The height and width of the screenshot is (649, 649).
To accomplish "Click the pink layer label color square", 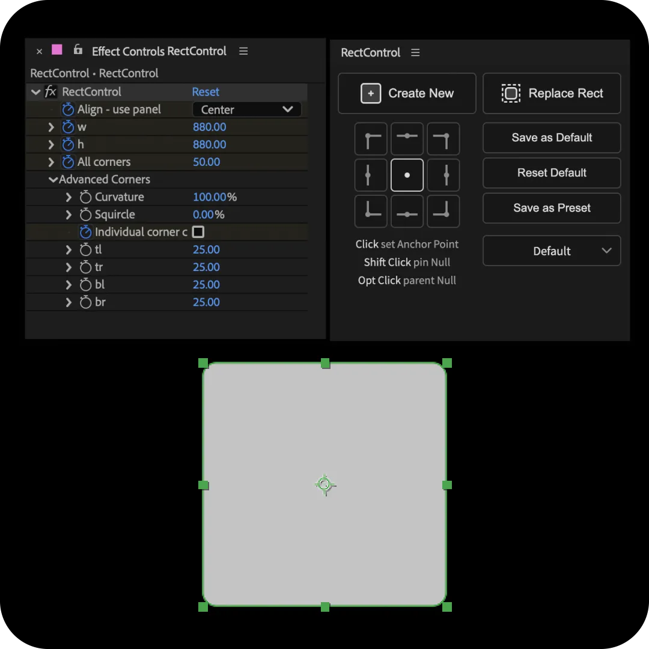I will [56, 50].
